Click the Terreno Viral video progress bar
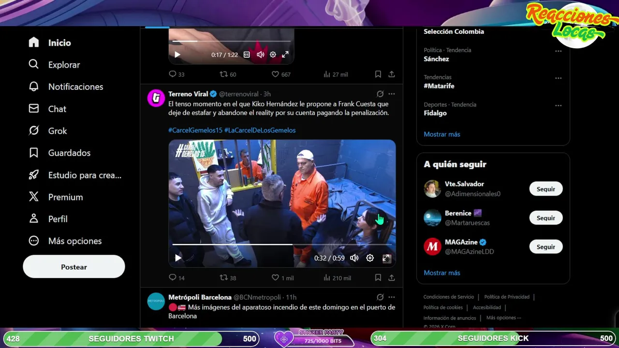The height and width of the screenshot is (348, 619). (282, 245)
